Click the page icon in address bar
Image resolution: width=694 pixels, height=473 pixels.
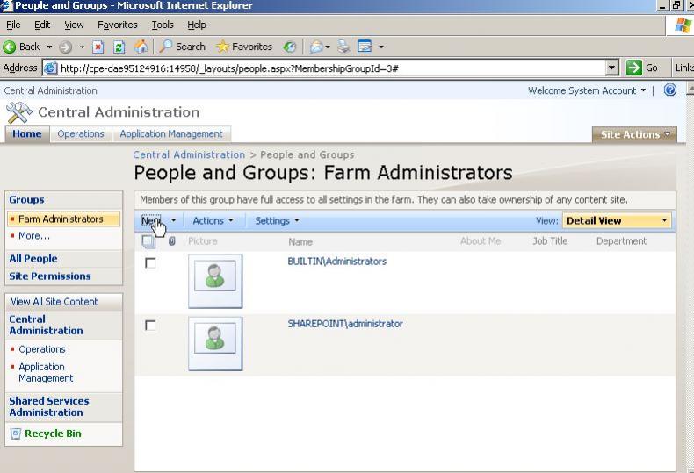pos(51,68)
